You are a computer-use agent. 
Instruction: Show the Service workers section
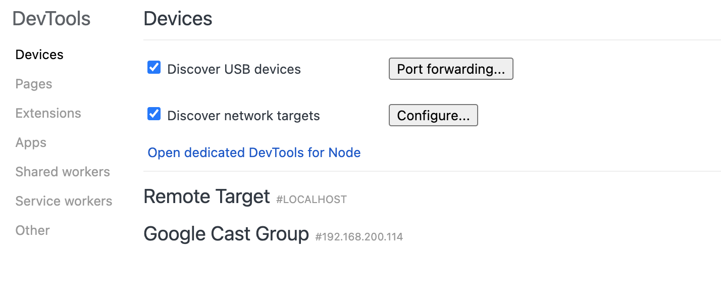pos(64,201)
